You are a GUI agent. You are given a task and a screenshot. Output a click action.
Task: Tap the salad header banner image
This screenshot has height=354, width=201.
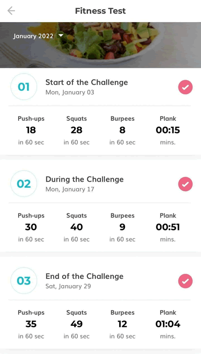pos(100,45)
